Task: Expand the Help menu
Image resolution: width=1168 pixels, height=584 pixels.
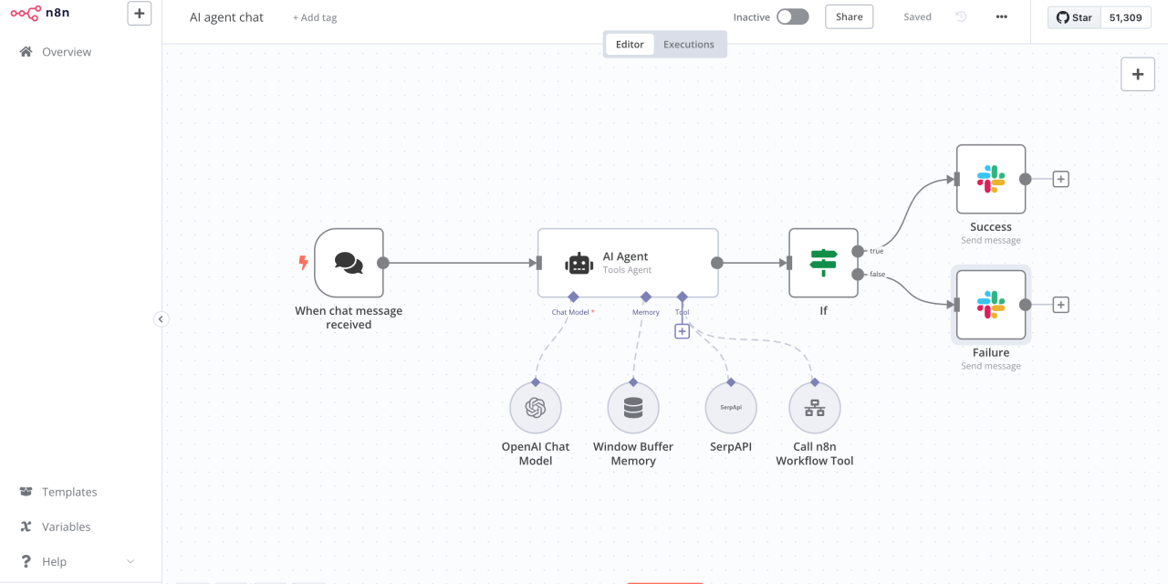Action: click(55, 560)
